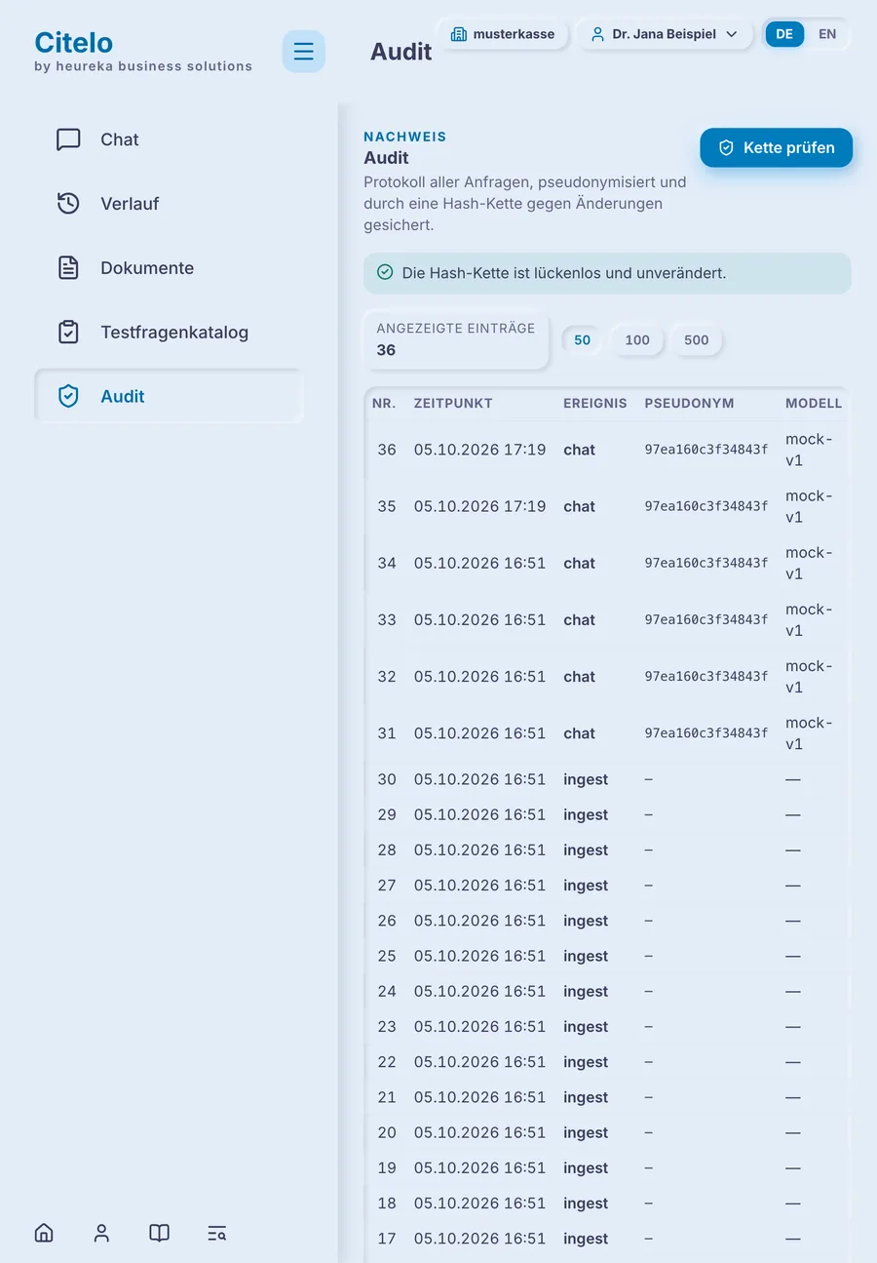Click the Angezeigte Einträge 36 counter
Image resolution: width=877 pixels, height=1263 pixels.
[x=456, y=340]
